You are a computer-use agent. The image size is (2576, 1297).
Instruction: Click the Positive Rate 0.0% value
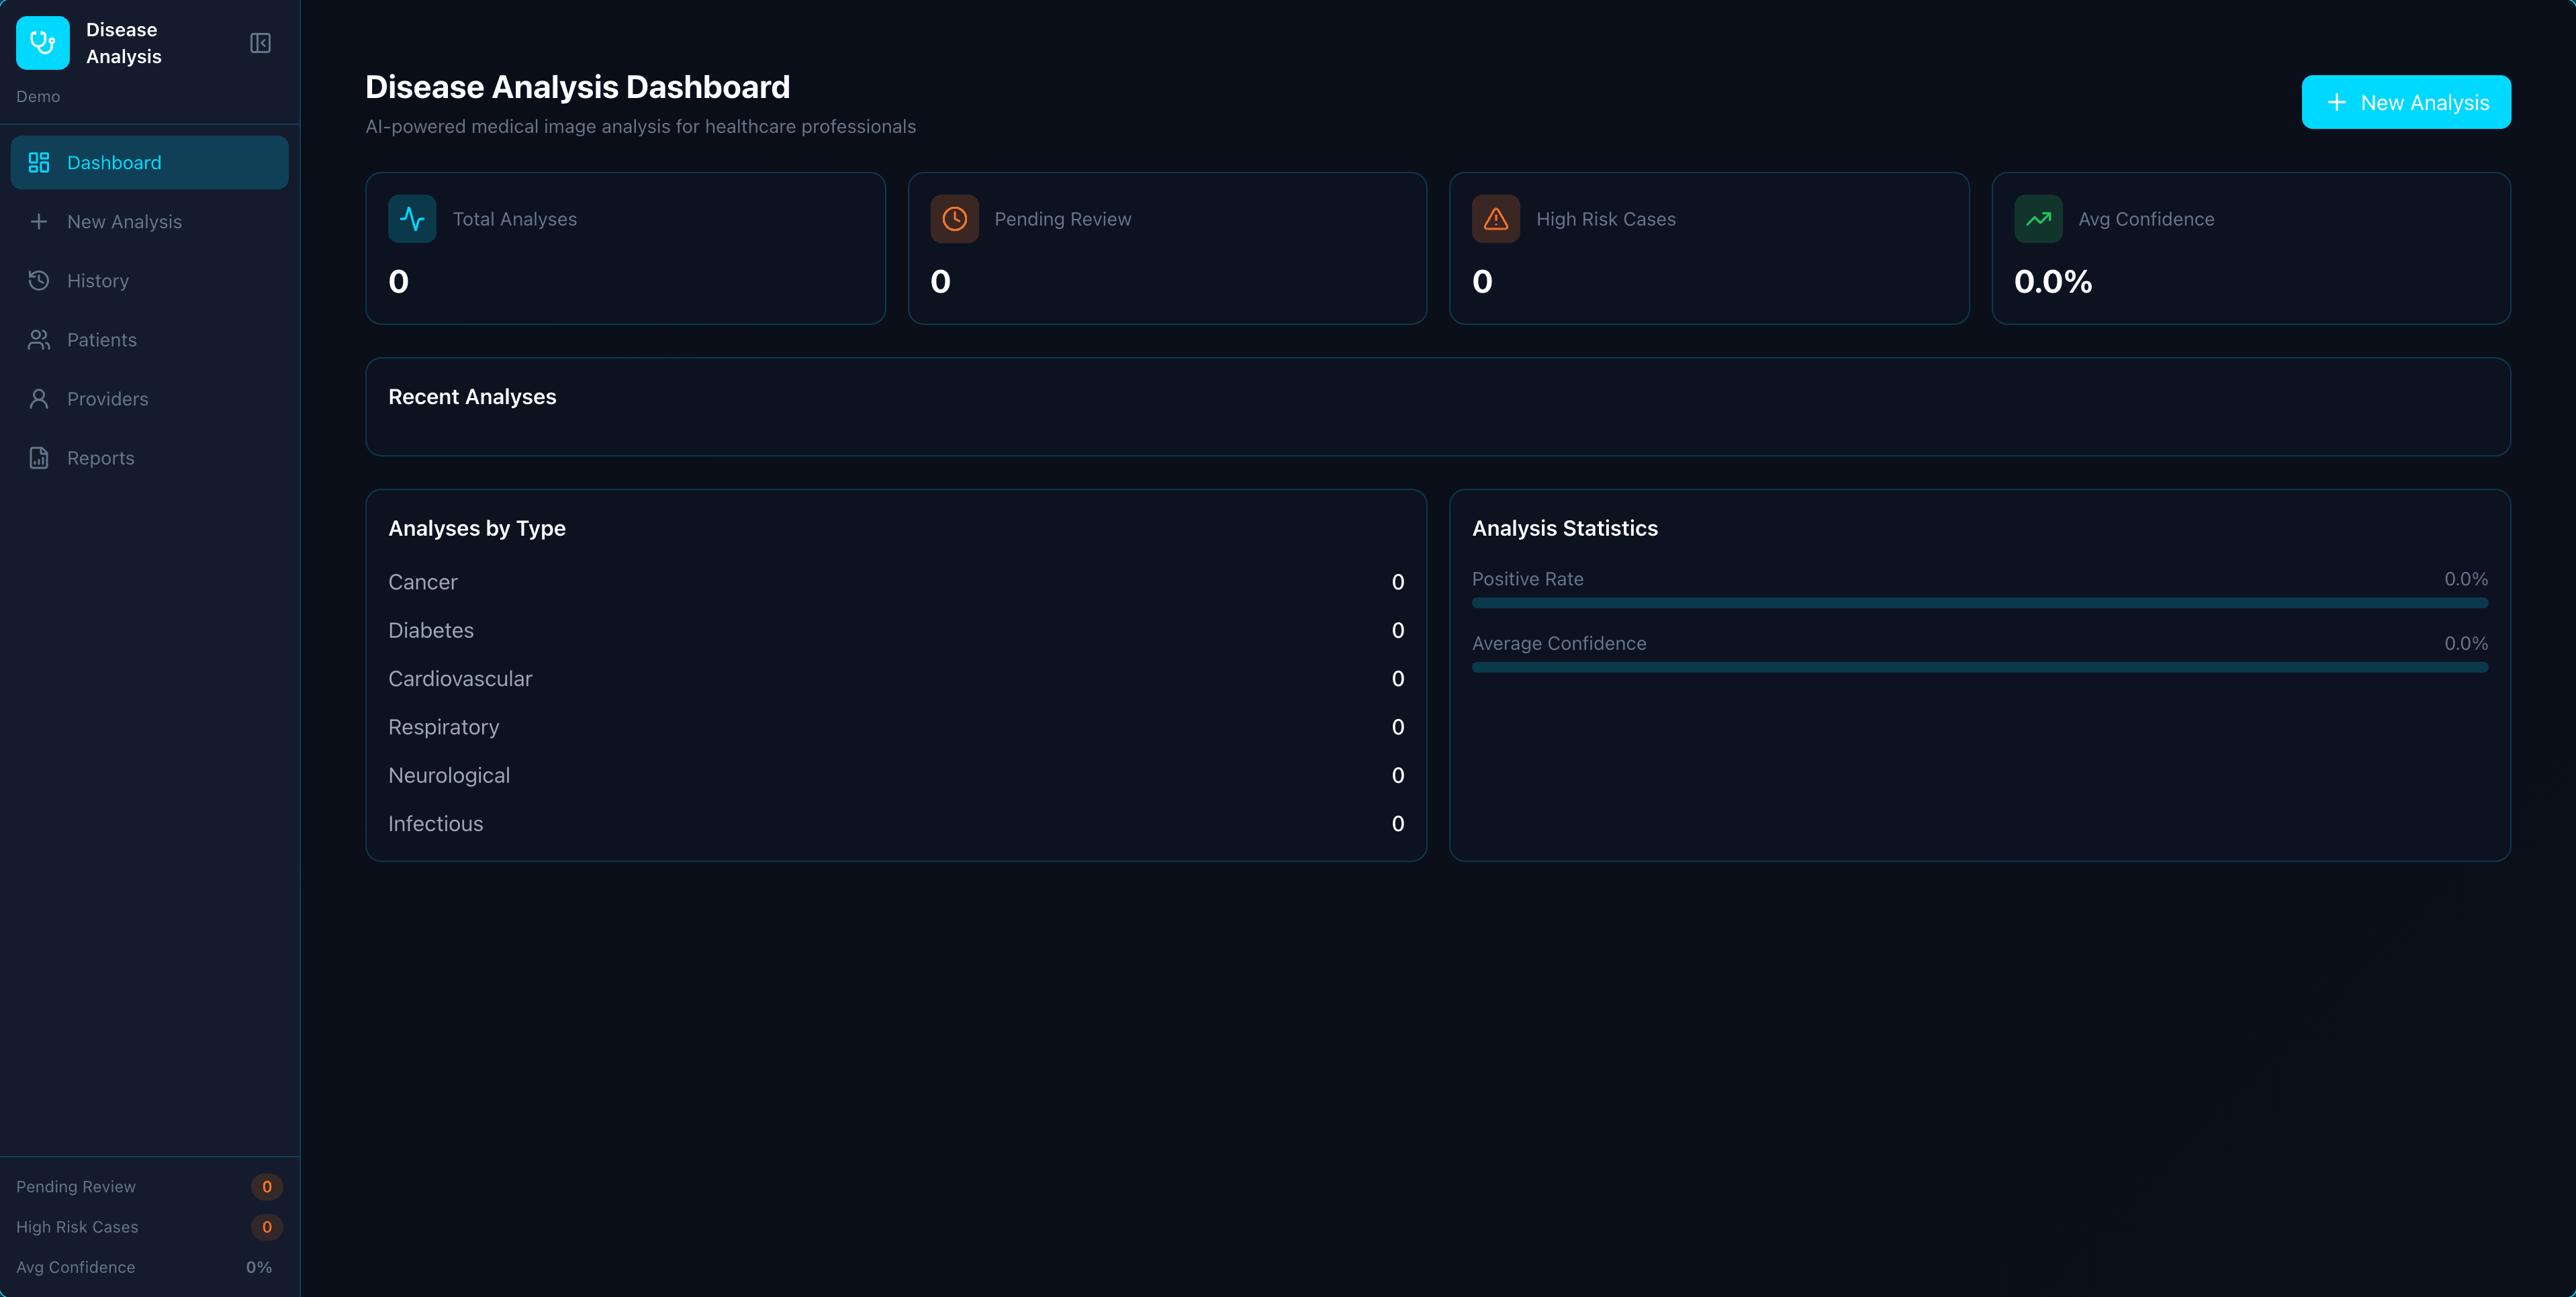coord(2466,579)
